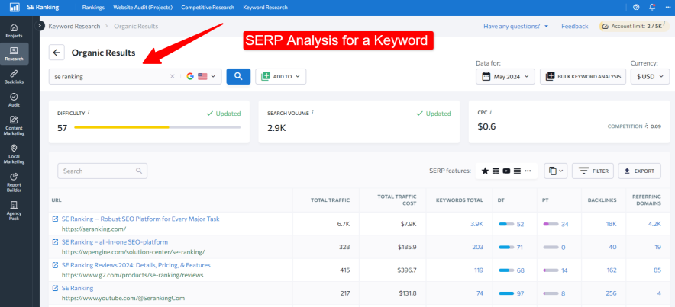Show more SERP features with ellipsis

coord(528,171)
